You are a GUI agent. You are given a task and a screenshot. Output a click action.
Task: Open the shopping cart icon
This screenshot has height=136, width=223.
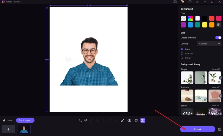[183, 2]
